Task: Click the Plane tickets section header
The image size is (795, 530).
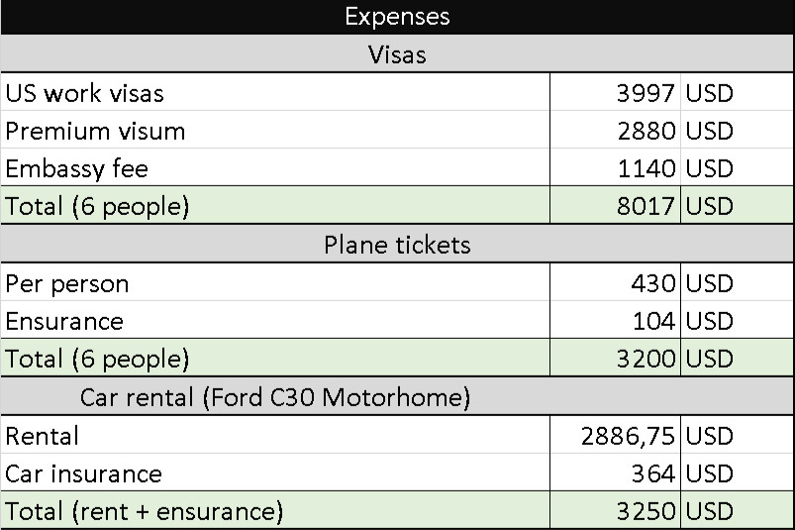Action: [398, 244]
